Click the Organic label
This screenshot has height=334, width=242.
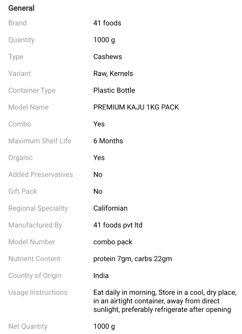pos(20,158)
